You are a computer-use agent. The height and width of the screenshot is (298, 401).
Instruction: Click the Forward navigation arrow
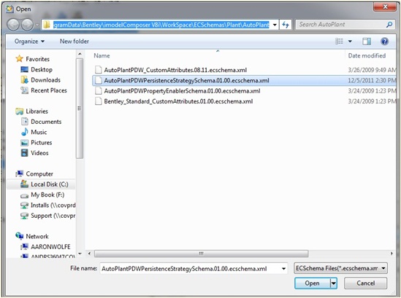(x=27, y=25)
